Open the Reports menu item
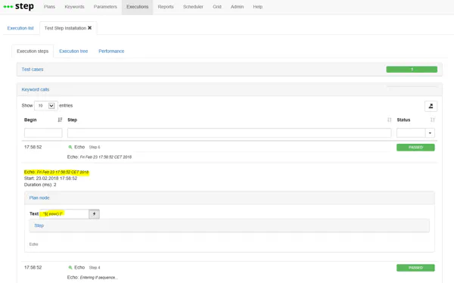This screenshot has width=454, height=283. click(x=166, y=7)
